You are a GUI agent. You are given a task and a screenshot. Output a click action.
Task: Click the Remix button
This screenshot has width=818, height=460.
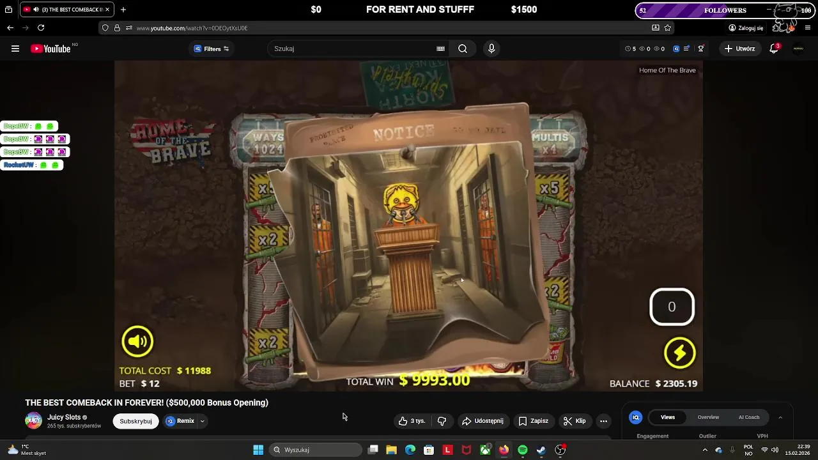click(x=180, y=421)
